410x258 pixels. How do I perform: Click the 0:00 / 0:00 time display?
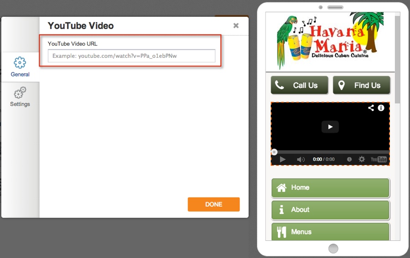click(x=324, y=159)
